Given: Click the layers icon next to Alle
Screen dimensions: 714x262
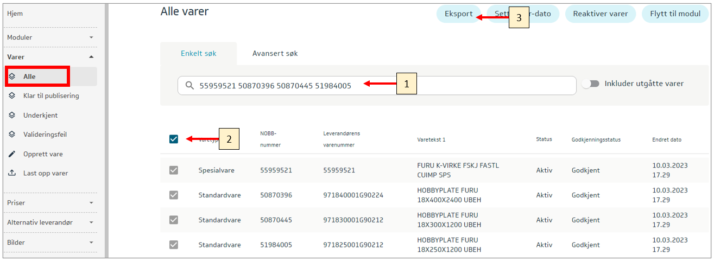Looking at the screenshot, I should click(x=12, y=77).
